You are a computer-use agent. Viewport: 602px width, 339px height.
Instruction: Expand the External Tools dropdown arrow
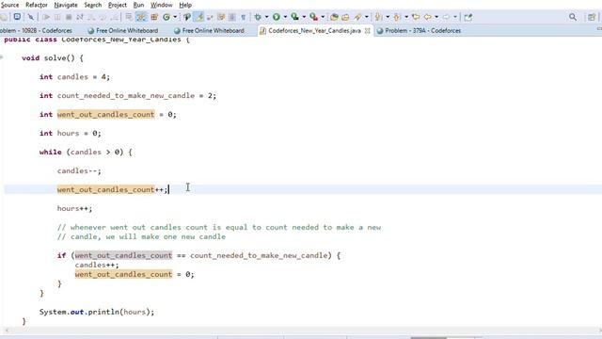pos(323,17)
